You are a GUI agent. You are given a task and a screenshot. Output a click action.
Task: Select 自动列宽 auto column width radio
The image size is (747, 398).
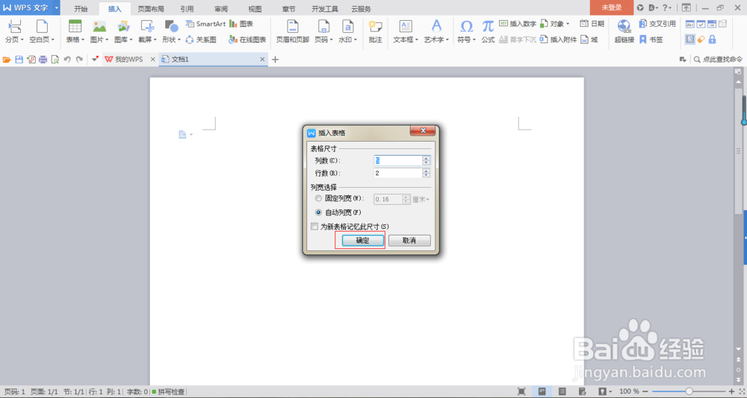(x=318, y=212)
